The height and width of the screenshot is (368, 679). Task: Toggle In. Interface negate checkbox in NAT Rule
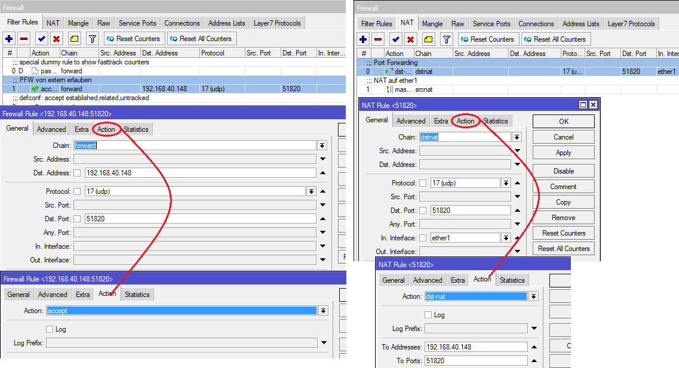(423, 238)
